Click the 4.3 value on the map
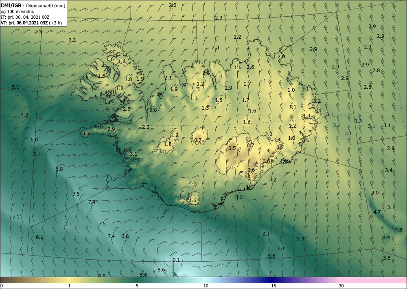 (x=24, y=115)
